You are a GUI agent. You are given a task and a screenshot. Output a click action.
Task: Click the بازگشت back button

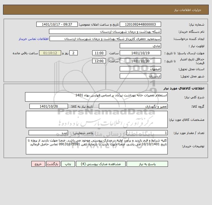tap(53, 164)
